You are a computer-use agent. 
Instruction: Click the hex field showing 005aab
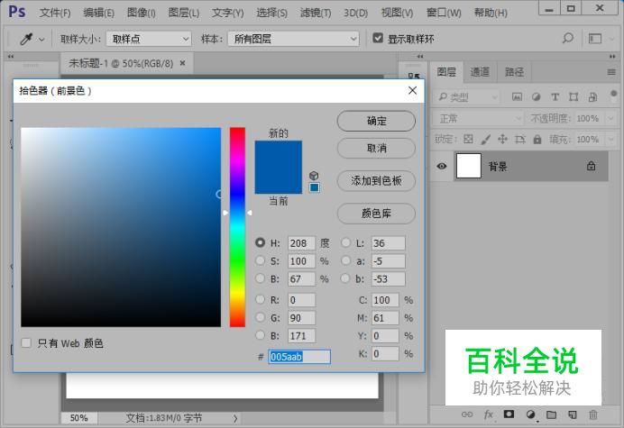pyautogui.click(x=299, y=357)
